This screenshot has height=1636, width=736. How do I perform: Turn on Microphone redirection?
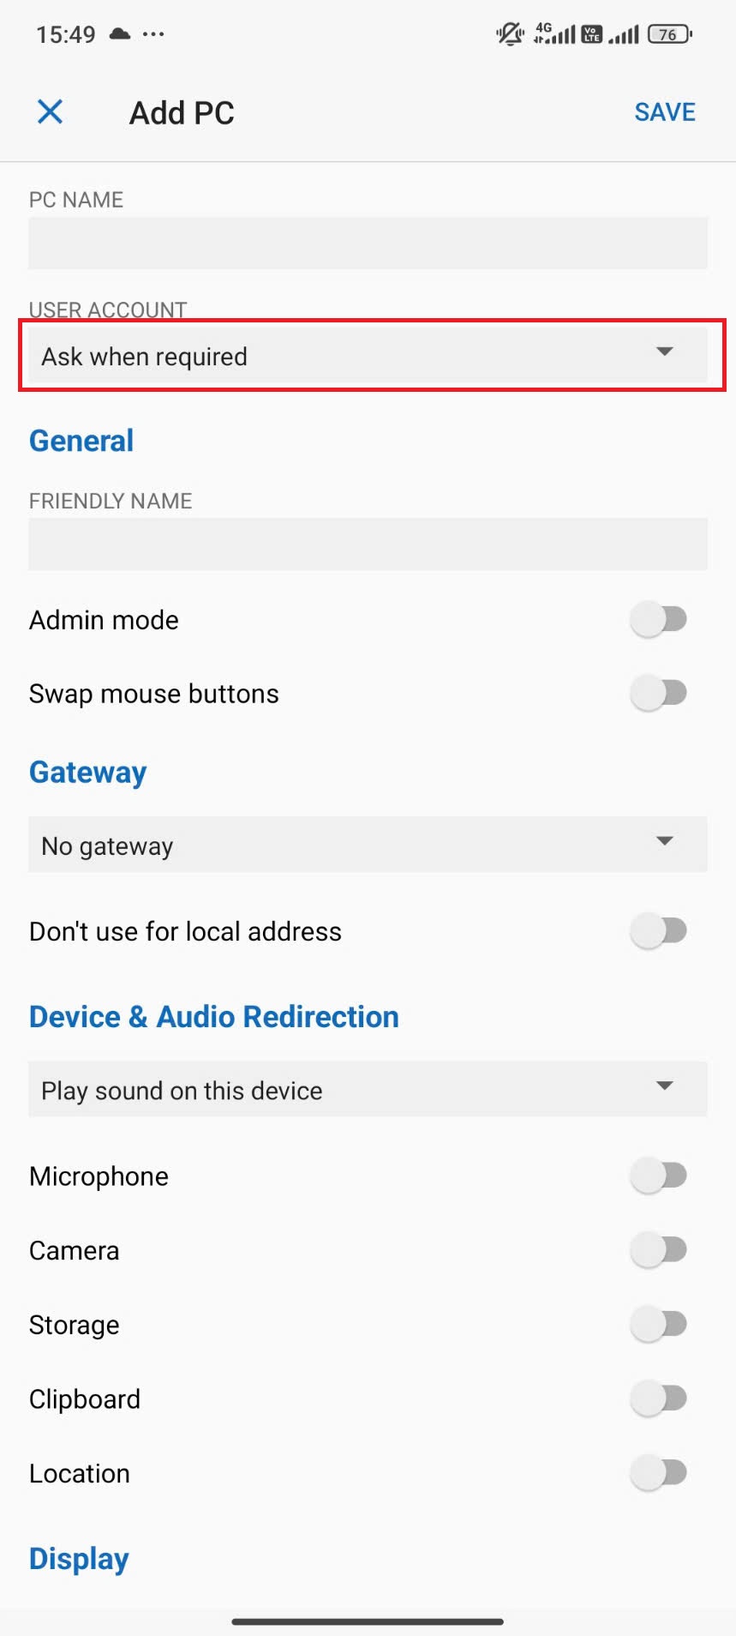(x=659, y=1176)
